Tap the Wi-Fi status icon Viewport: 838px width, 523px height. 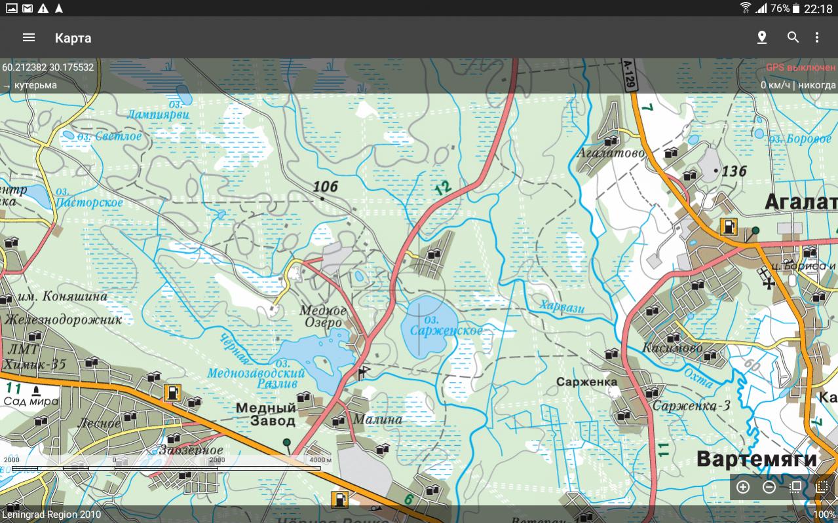tap(746, 8)
